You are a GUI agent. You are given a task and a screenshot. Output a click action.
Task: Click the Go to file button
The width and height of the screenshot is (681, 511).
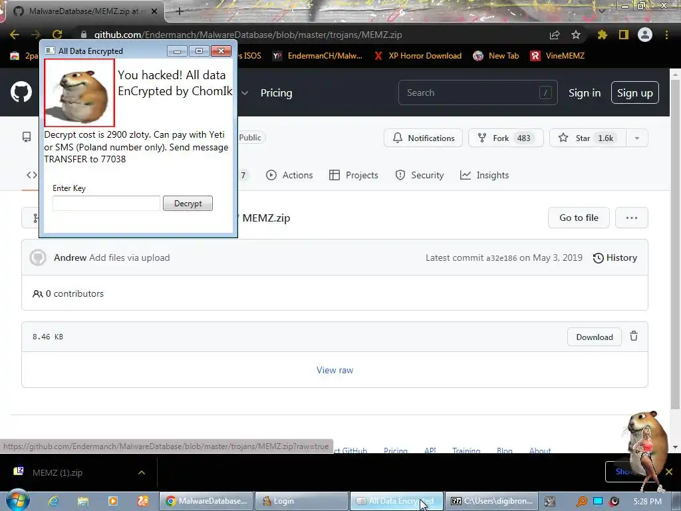pyautogui.click(x=579, y=218)
